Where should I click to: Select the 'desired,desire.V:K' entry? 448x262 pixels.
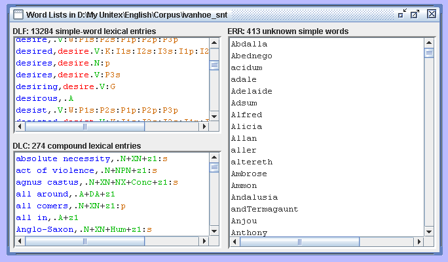point(112,51)
